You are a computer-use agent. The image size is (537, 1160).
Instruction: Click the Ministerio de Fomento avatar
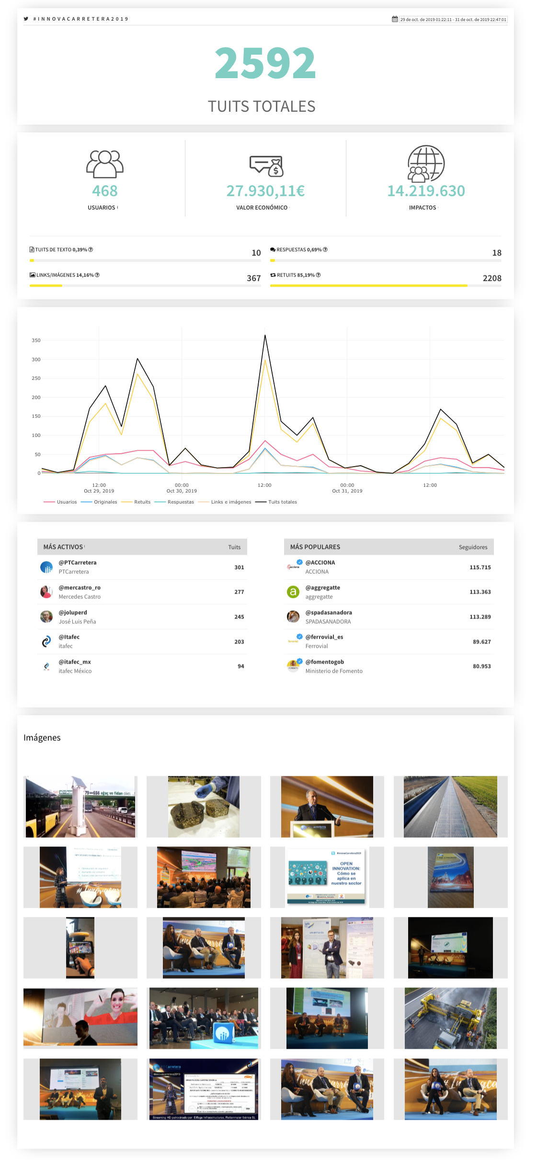tap(293, 666)
